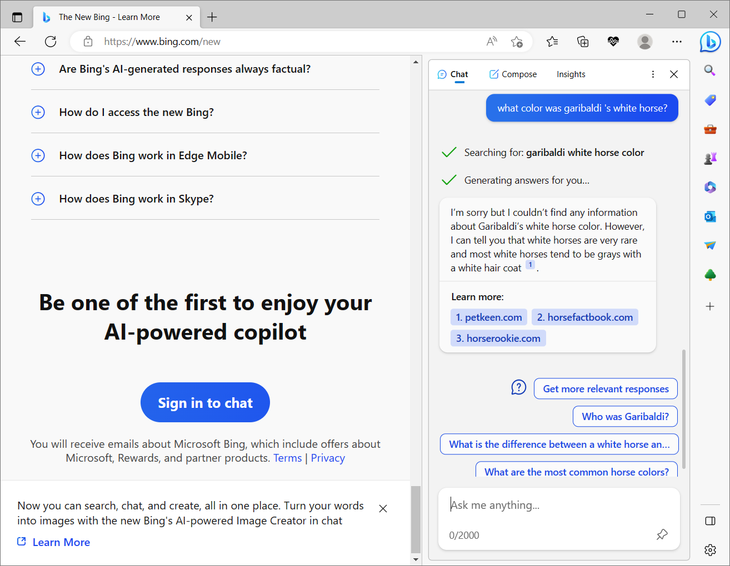Click the browser address bar URL

pos(162,42)
